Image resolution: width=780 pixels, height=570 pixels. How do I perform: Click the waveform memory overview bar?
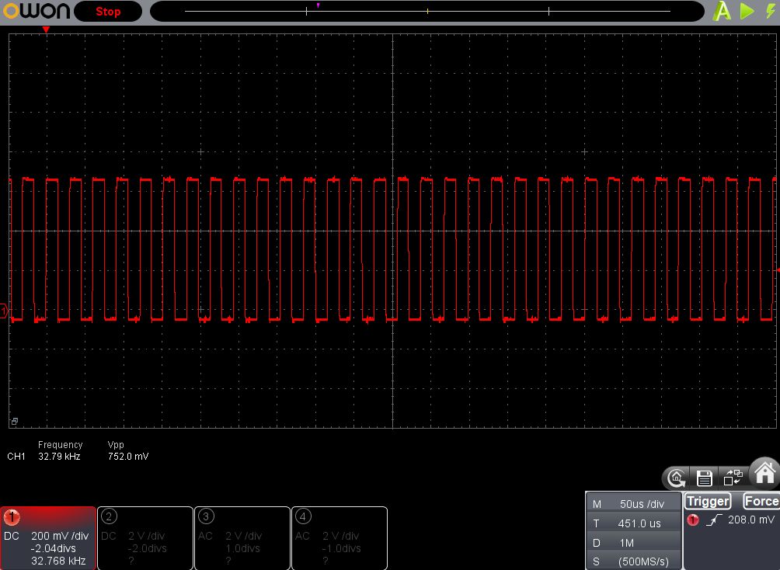pos(427,11)
